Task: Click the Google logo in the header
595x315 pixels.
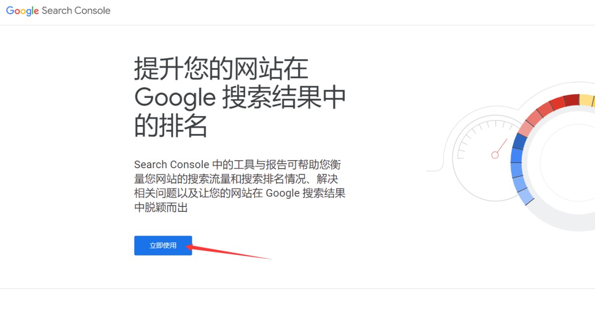Action: pyautogui.click(x=22, y=11)
